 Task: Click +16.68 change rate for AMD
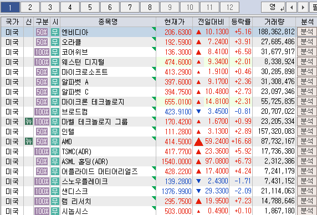pyautogui.click(x=242, y=141)
